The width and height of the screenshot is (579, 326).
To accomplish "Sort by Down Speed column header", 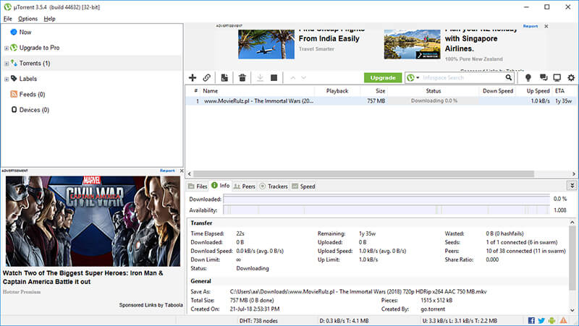I will pos(498,91).
